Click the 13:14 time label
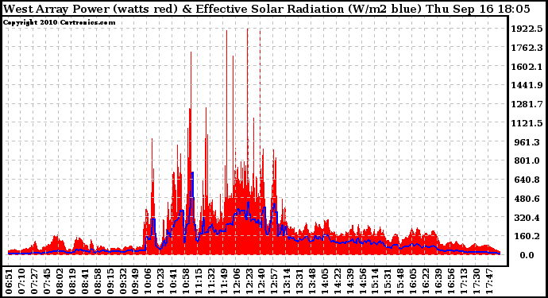Screen dimensions: 548x298 click(287, 281)
